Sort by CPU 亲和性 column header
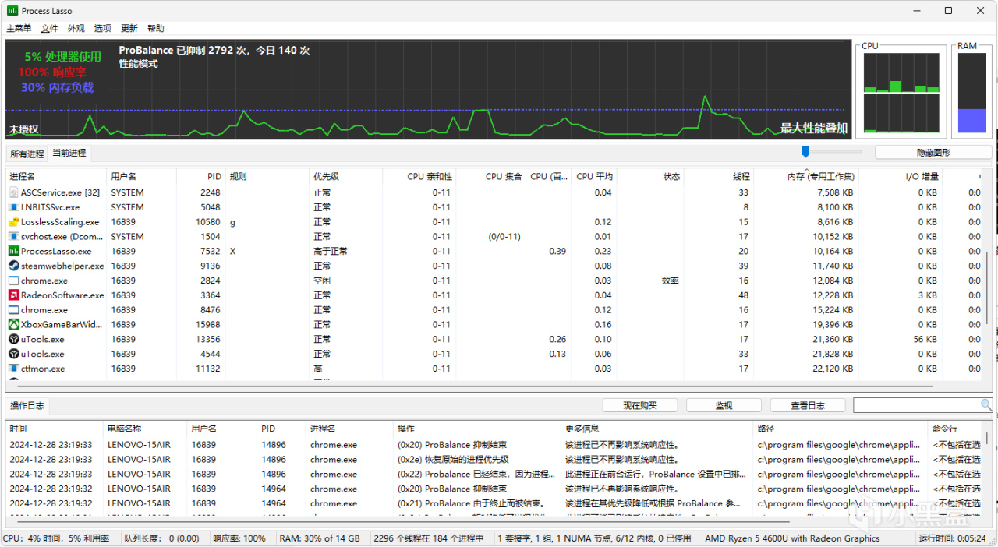 419,176
